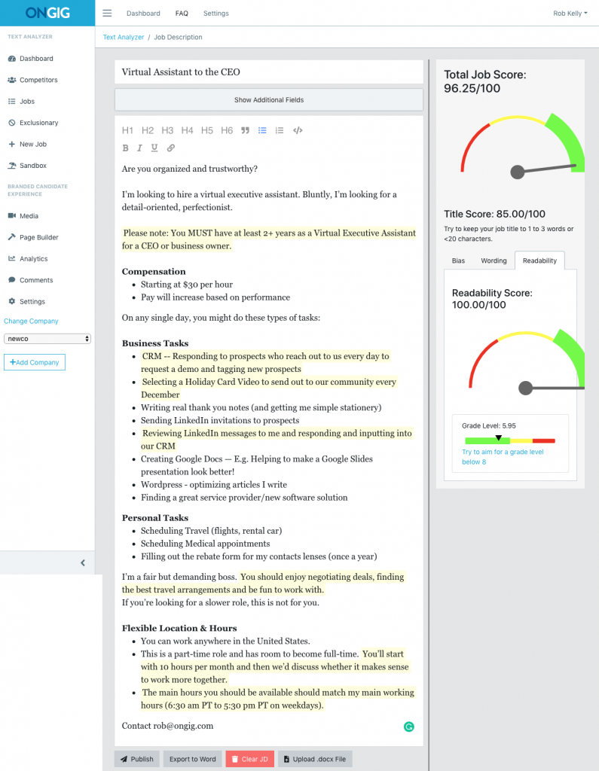This screenshot has width=599, height=771.
Task: Insert a hyperlink using the link icon
Action: click(171, 148)
